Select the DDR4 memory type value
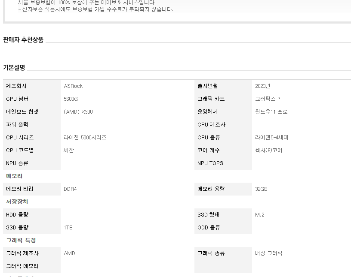The width and height of the screenshot is (351, 277). point(70,189)
